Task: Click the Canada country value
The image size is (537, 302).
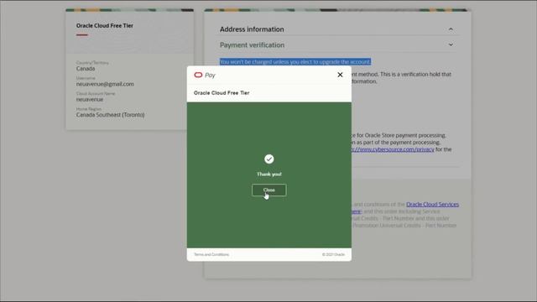Action: [x=86, y=69]
